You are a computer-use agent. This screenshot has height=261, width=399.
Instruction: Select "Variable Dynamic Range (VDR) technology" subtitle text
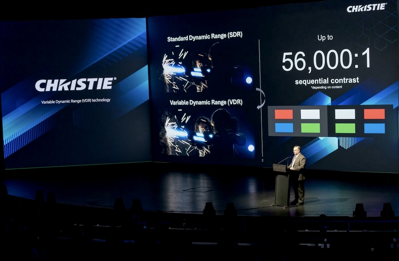(x=76, y=101)
